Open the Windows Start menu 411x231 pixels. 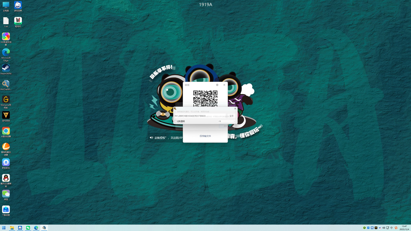coord(4,228)
